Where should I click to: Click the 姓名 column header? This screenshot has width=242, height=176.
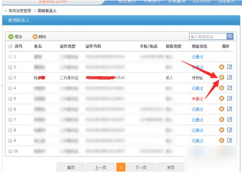38,47
